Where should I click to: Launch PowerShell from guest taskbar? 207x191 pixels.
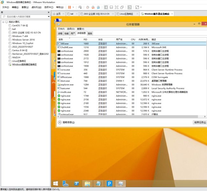pyautogui.click(x=76, y=183)
